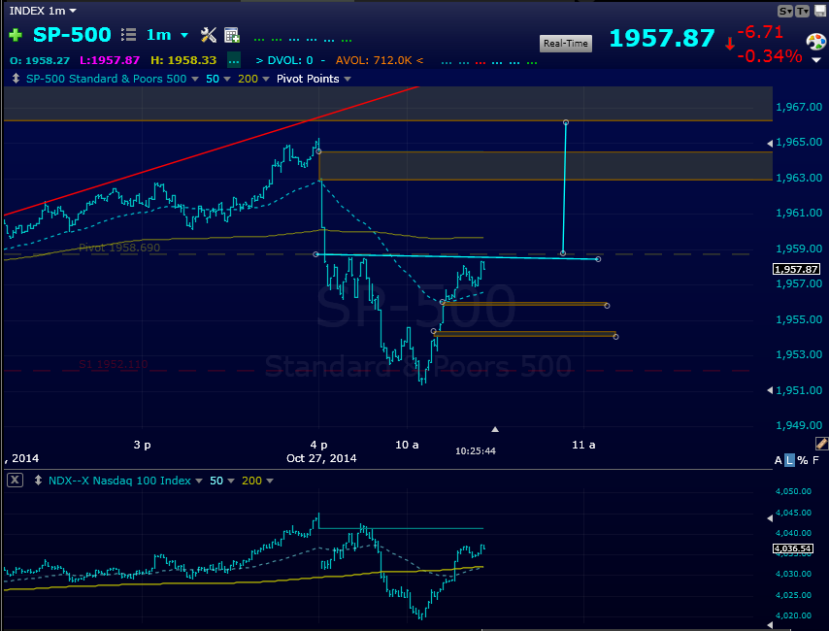Click the green plus add symbol icon

(16, 36)
